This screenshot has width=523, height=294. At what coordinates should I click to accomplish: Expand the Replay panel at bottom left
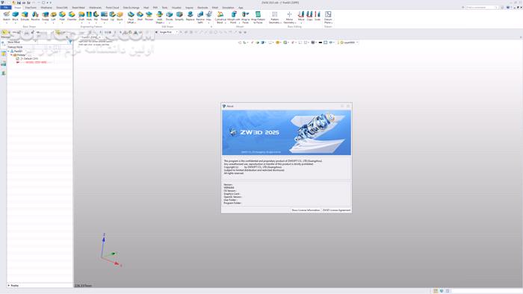click(9, 285)
